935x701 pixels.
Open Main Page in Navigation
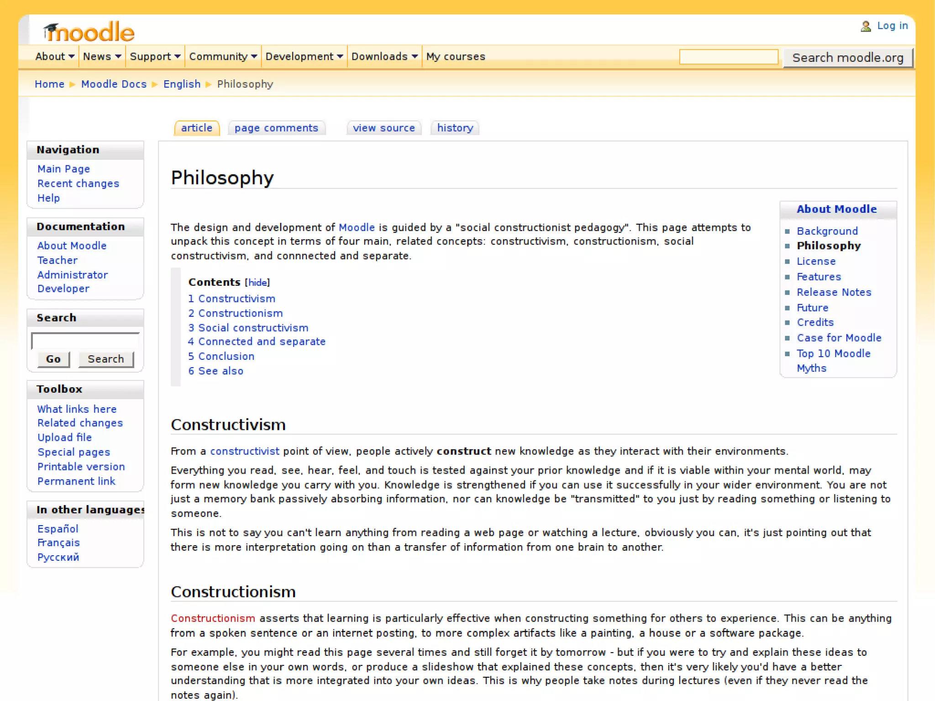point(63,169)
